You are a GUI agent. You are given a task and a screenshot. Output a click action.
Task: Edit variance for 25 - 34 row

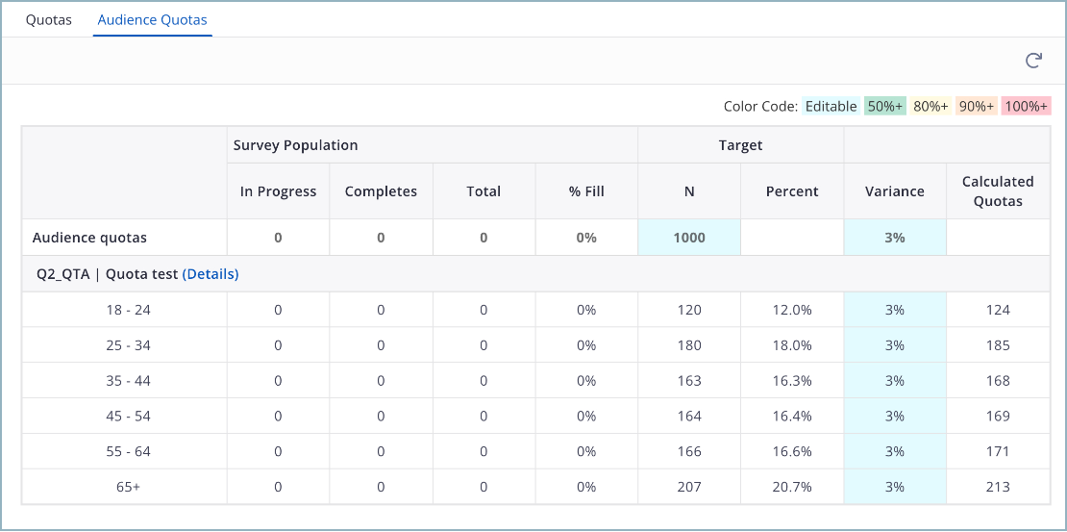[895, 345]
